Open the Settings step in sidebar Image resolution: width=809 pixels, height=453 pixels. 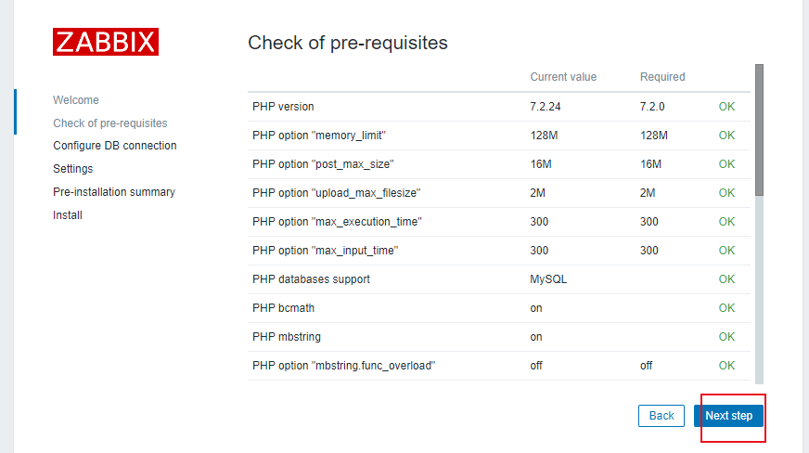click(73, 169)
